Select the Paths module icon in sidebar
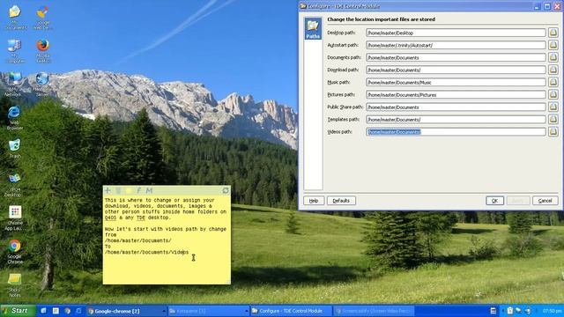This screenshot has width=564, height=317. 313,29
